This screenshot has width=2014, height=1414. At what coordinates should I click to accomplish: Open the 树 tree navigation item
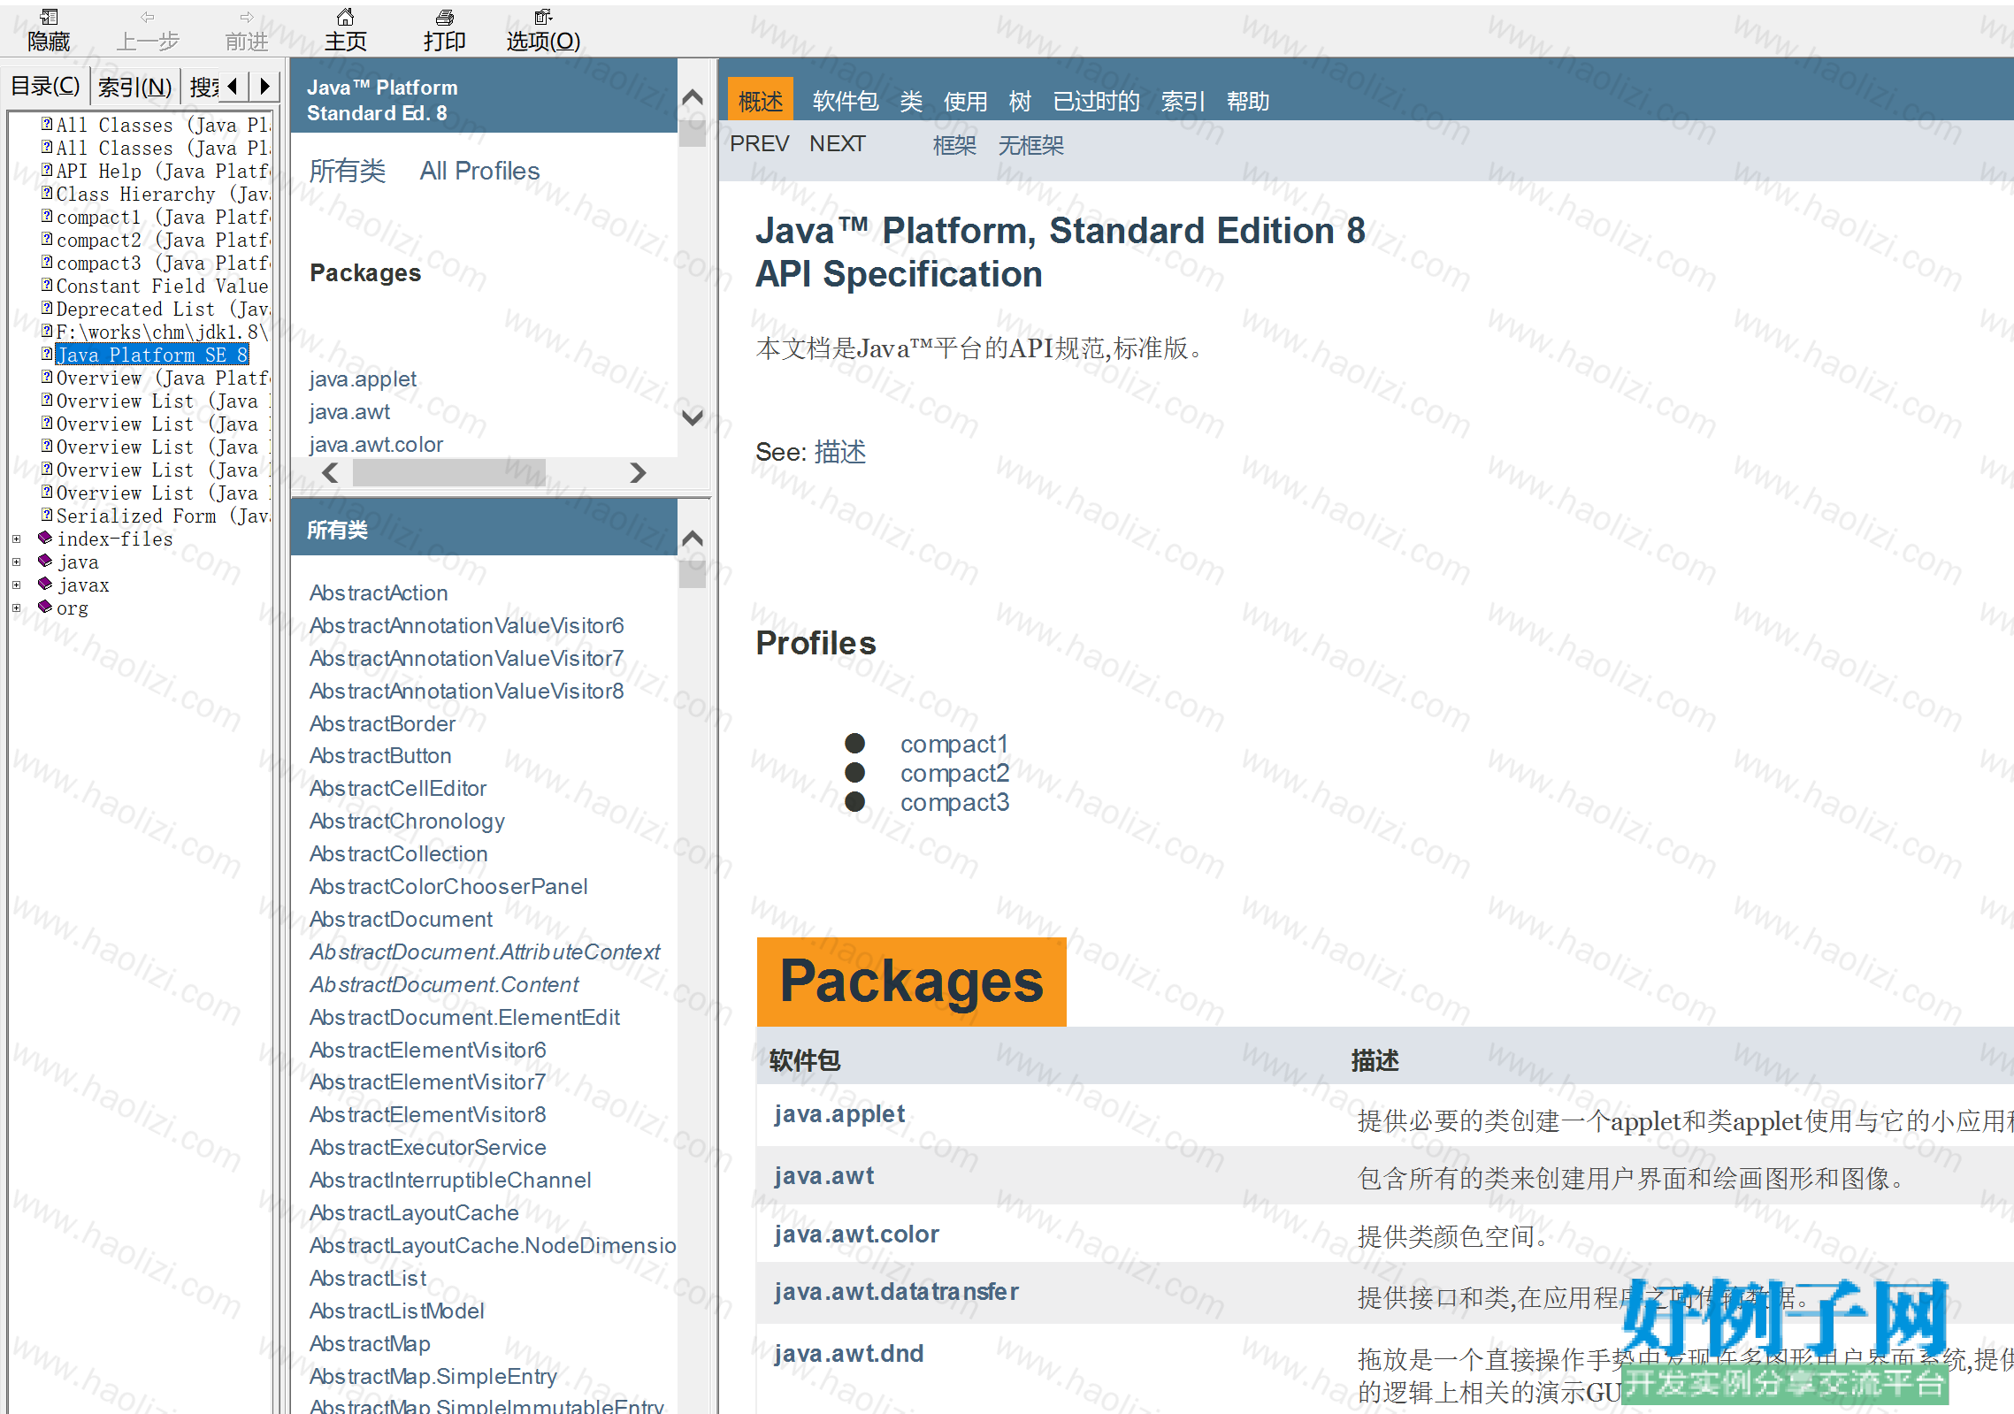point(1020,101)
